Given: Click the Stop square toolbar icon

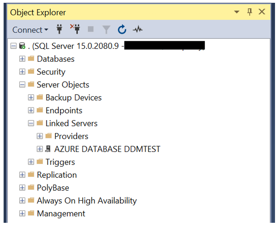Looking at the screenshot, I should [91, 29].
